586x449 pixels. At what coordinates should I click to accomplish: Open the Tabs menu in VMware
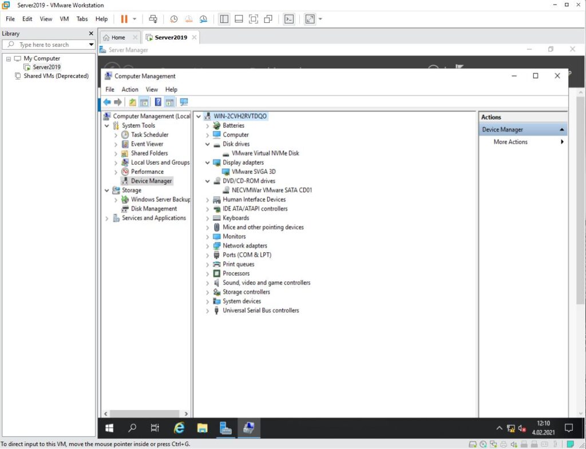(x=82, y=19)
